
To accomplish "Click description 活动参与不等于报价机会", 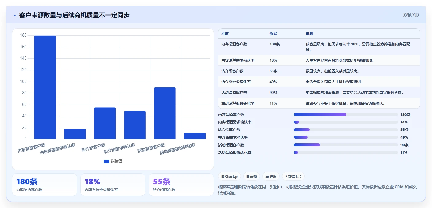I will point(345,103).
